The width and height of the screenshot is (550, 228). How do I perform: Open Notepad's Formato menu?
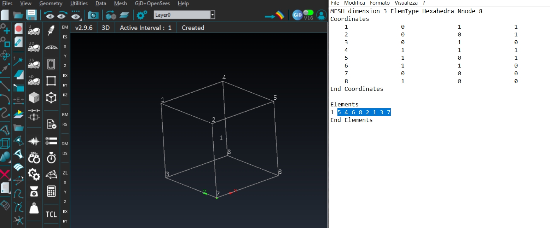click(380, 3)
